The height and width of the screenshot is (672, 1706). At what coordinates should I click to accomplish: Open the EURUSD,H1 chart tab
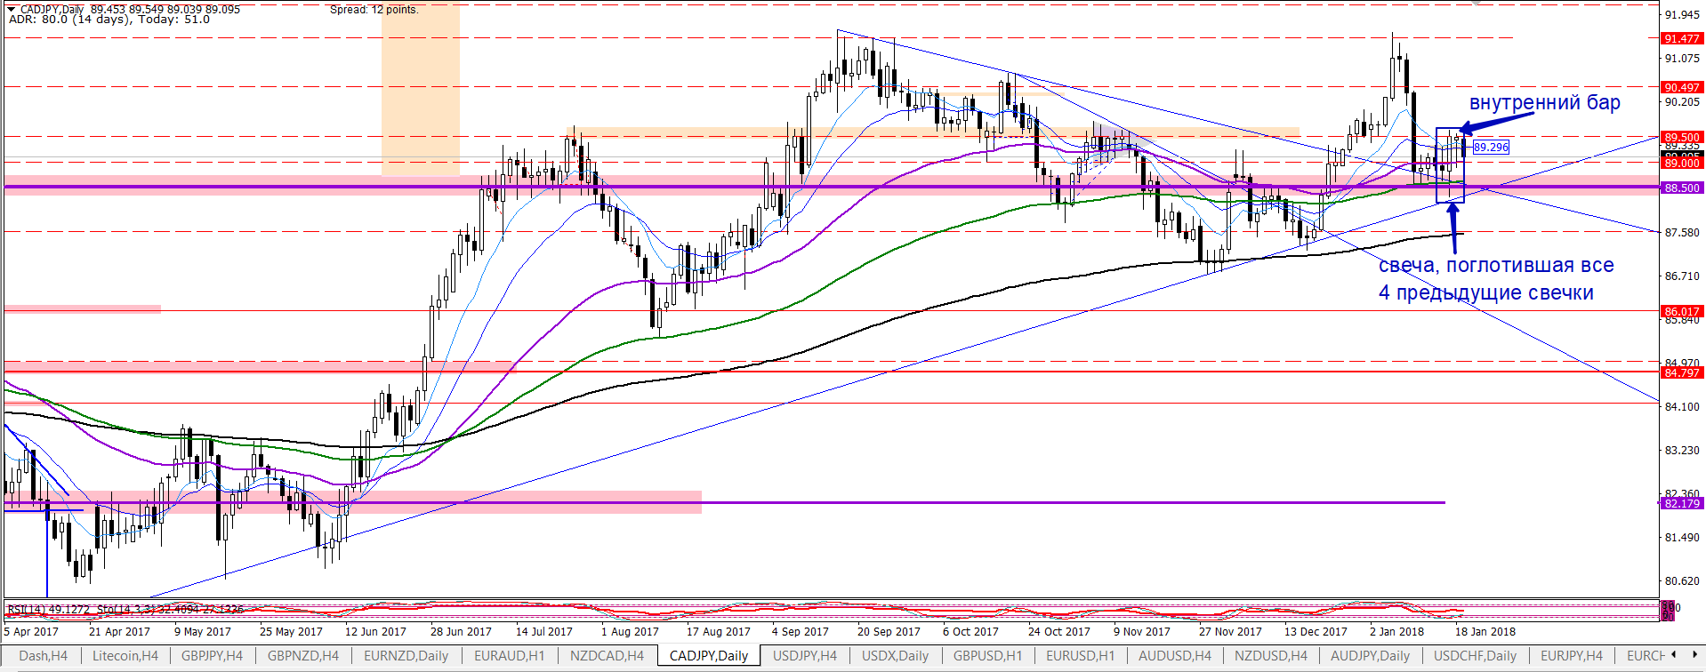pos(1082,656)
